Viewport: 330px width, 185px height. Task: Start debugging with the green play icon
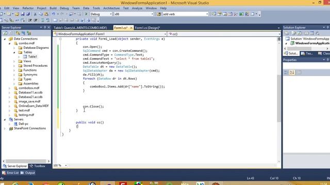click(x=86, y=14)
